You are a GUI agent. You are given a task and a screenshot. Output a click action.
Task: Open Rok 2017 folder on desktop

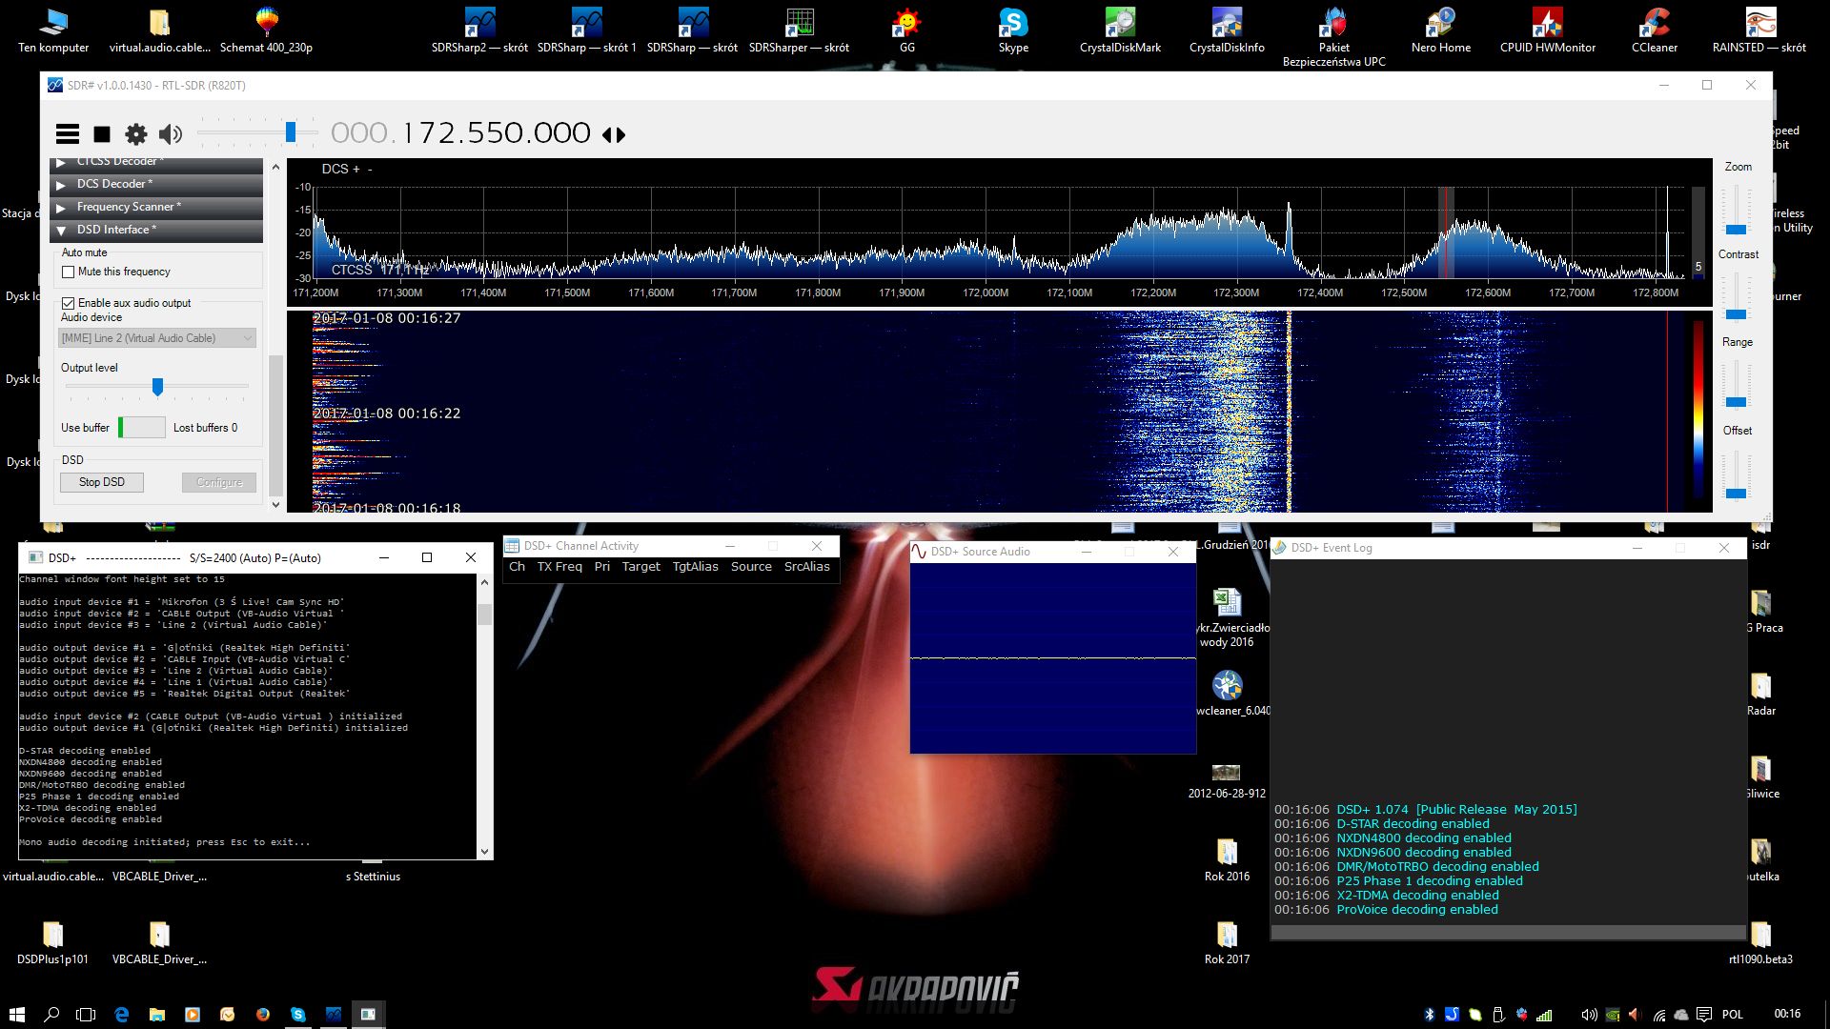point(1227,942)
